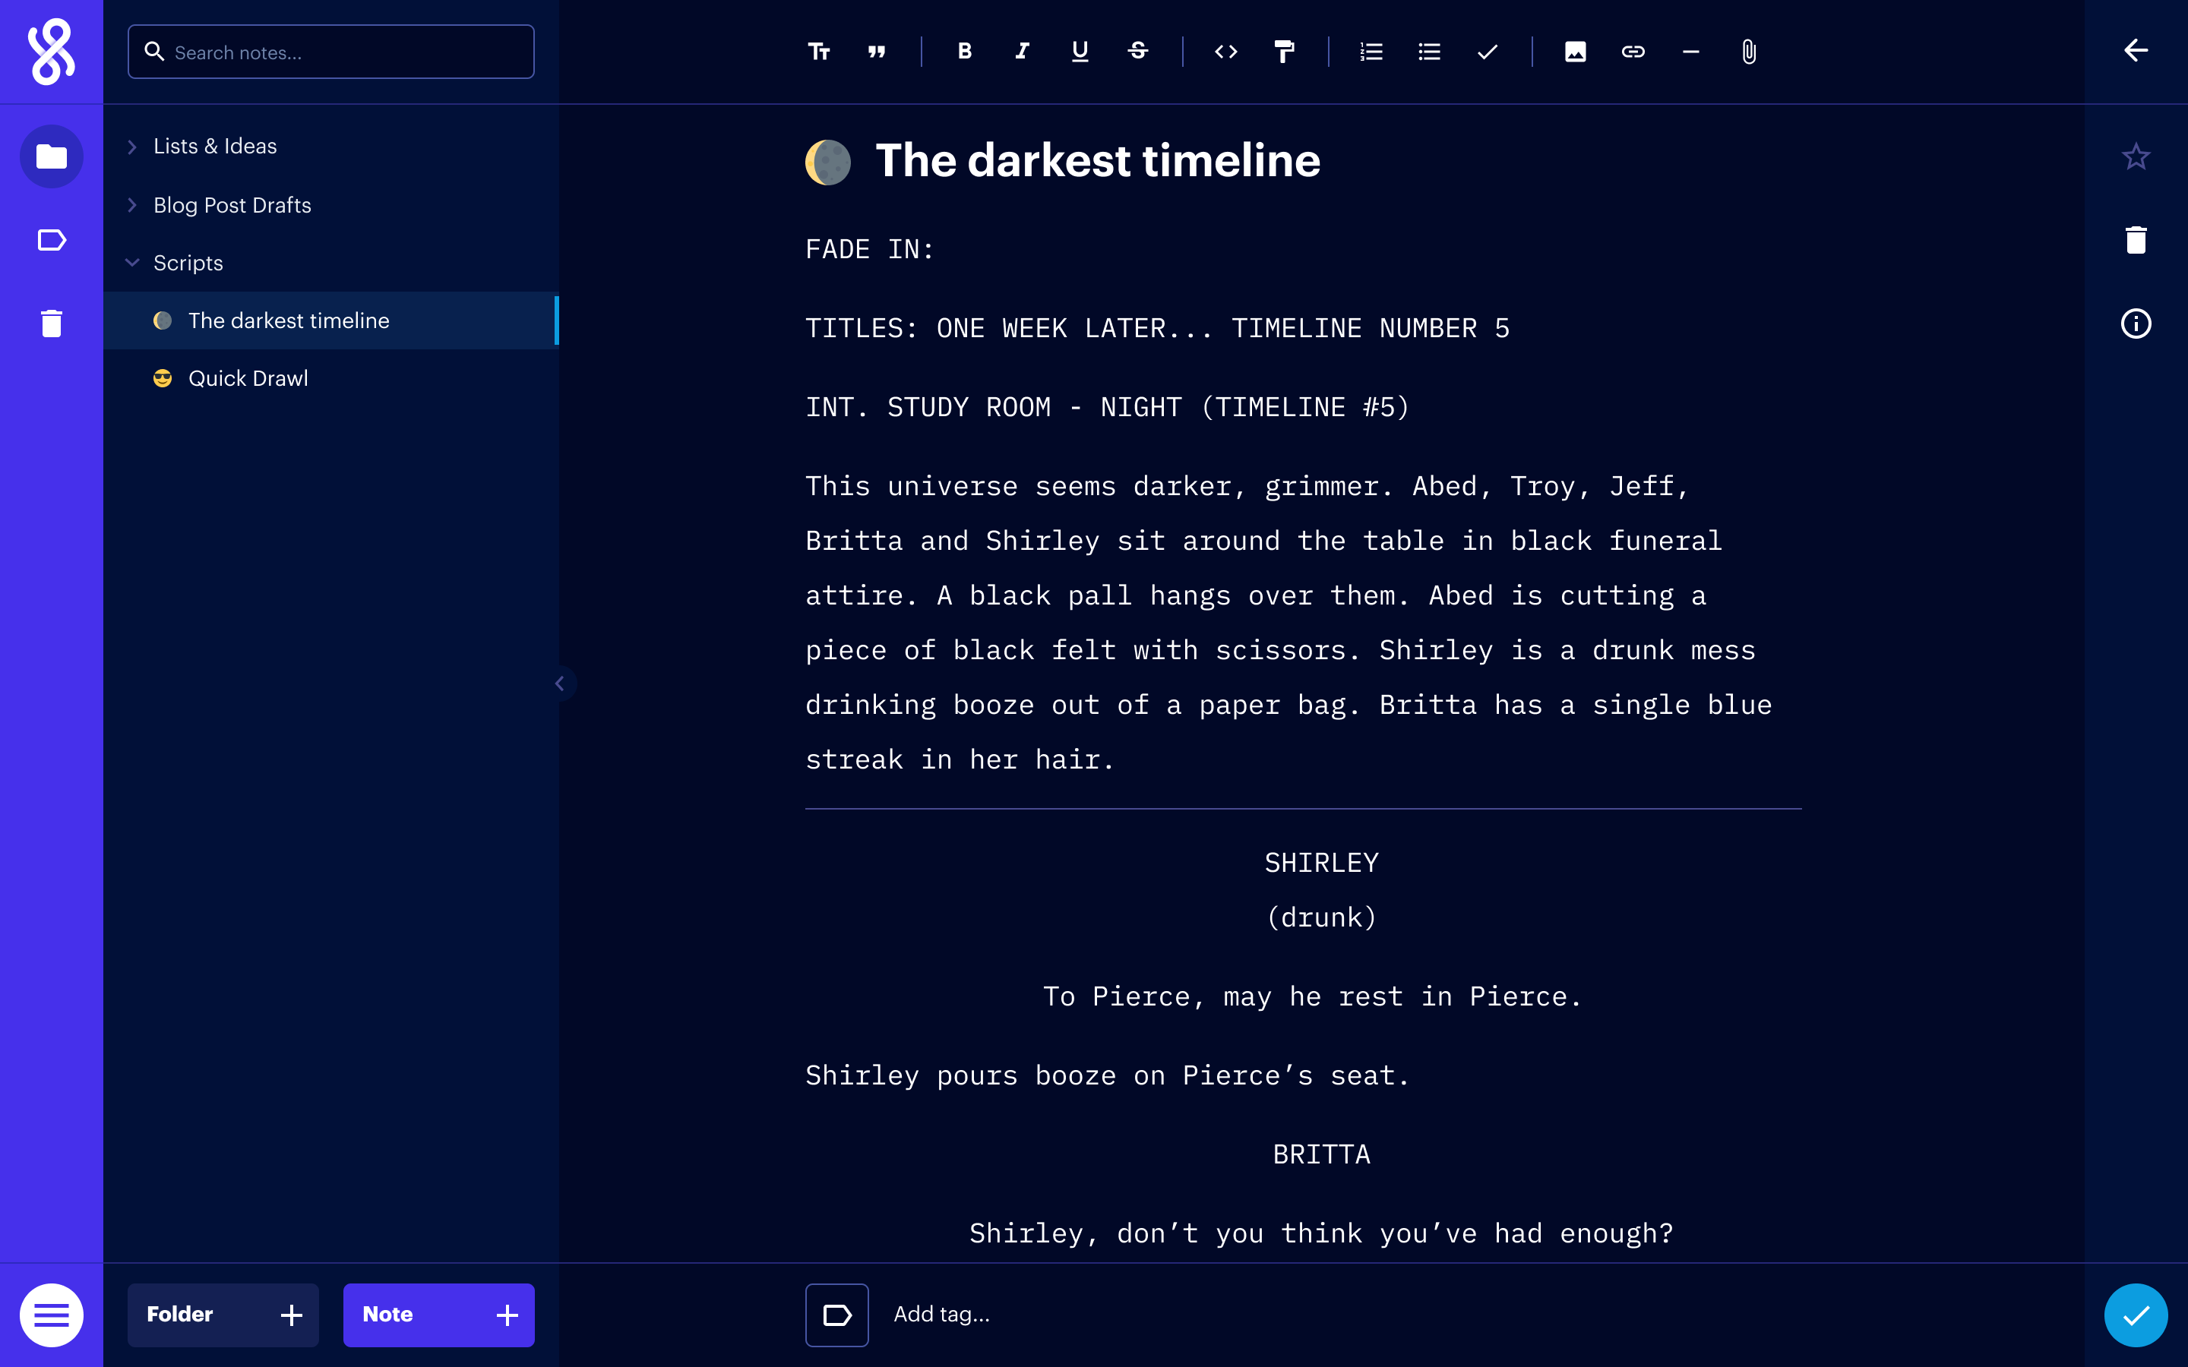Expand the Lists & Ideas folder
The image size is (2188, 1367).
[132, 145]
